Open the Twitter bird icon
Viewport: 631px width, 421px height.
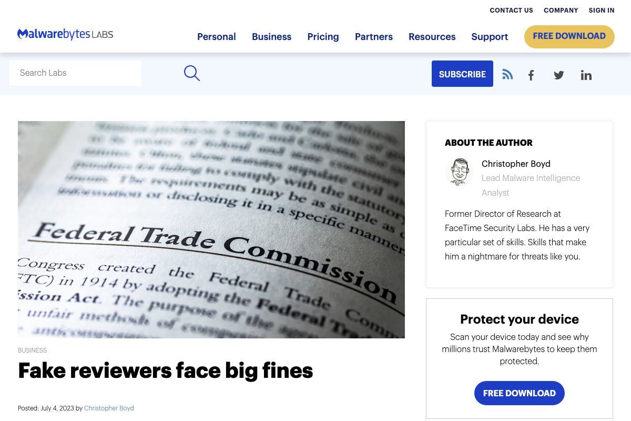click(559, 75)
